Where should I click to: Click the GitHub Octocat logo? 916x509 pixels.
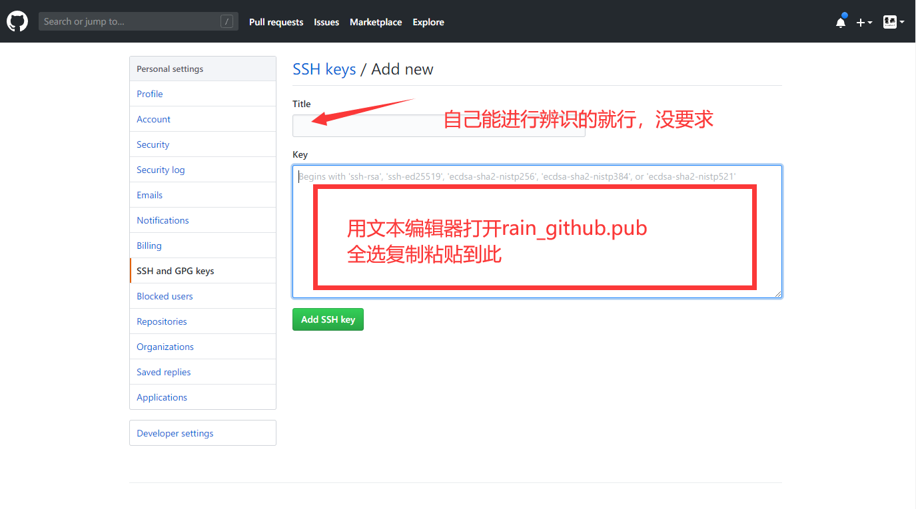point(17,21)
